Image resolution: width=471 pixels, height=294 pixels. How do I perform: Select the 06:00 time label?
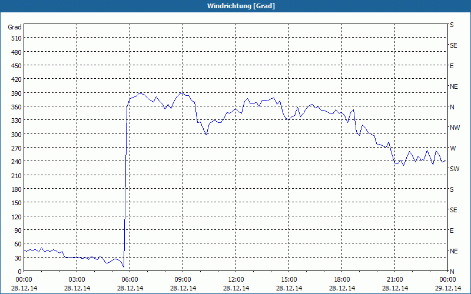pyautogui.click(x=130, y=280)
